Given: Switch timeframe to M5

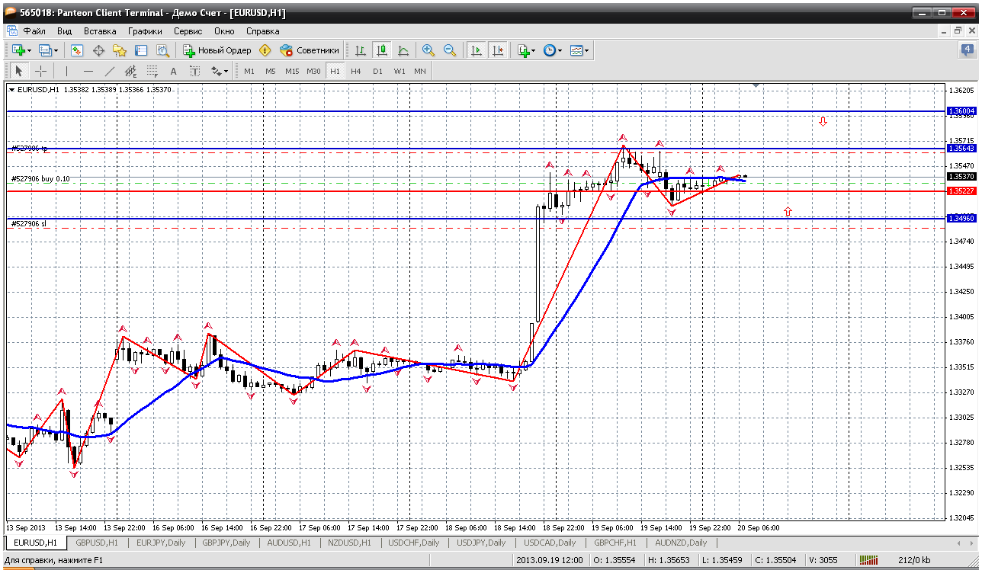Looking at the screenshot, I should point(271,71).
